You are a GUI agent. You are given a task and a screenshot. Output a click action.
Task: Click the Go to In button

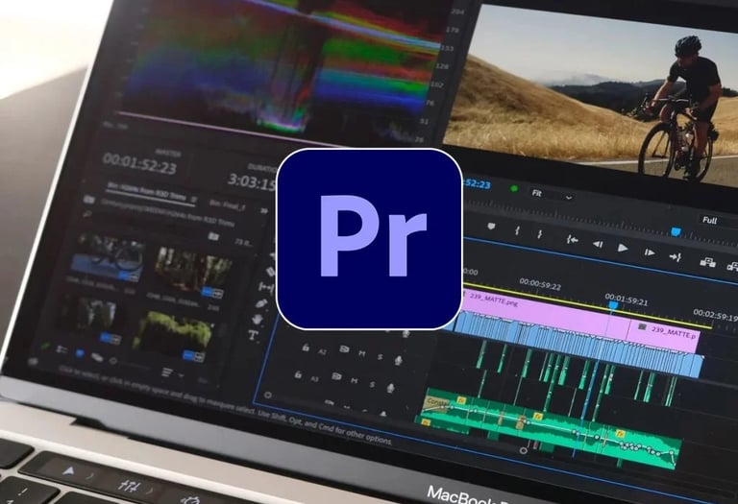point(573,239)
